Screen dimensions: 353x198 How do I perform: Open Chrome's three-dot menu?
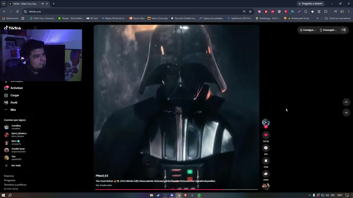[349, 12]
